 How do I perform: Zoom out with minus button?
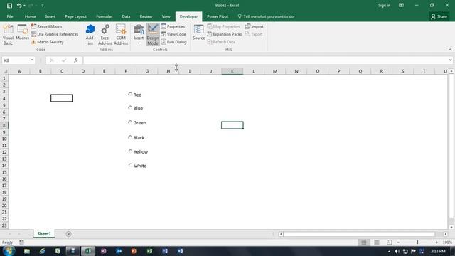(x=398, y=242)
